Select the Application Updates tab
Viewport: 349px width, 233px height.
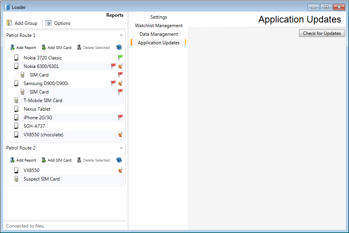pyautogui.click(x=159, y=43)
